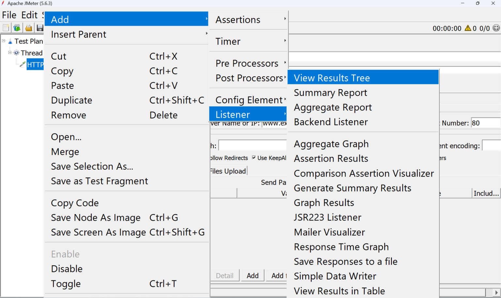Collapse the Test Plan tree node
501x298 pixels.
click(4, 41)
